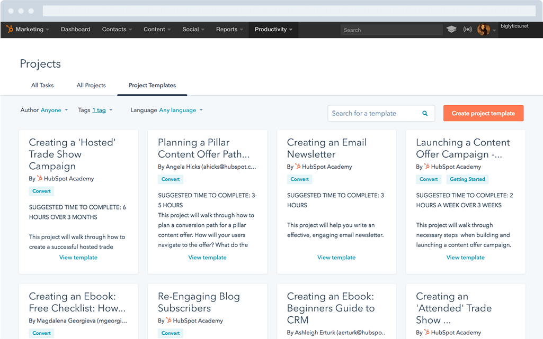Switch to the All Projects tab

point(91,85)
